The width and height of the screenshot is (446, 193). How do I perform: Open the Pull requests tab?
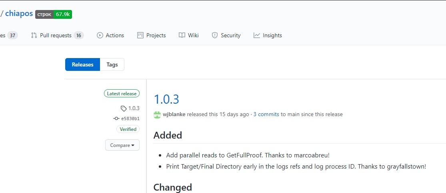tap(57, 36)
